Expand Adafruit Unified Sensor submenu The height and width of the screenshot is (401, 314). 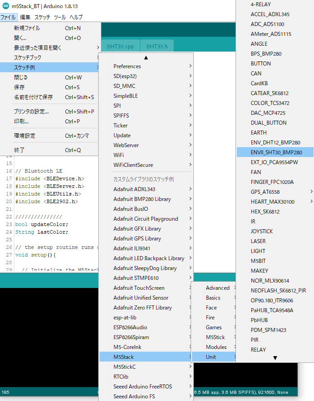pyautogui.click(x=146, y=298)
